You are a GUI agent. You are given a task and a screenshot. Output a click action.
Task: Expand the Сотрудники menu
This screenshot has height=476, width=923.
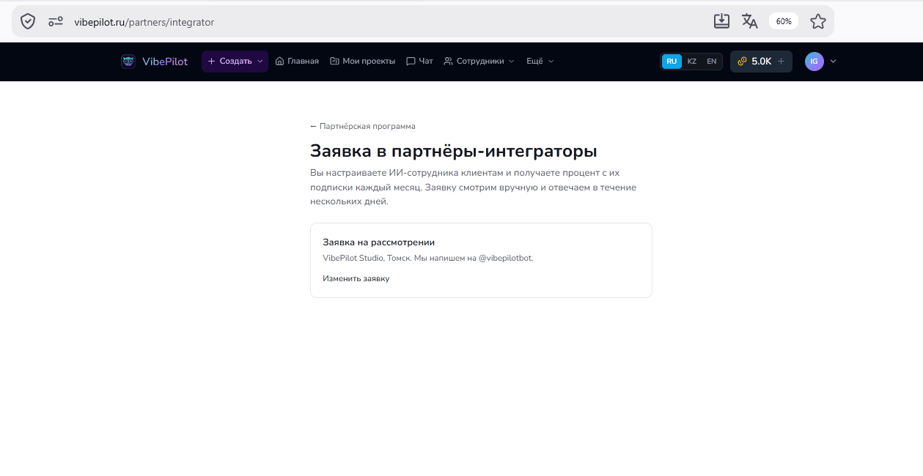[x=479, y=62]
